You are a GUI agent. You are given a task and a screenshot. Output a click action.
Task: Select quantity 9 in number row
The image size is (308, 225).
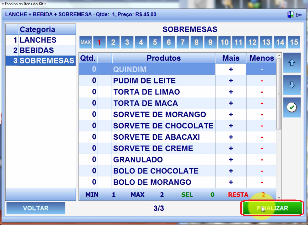pos(211,42)
